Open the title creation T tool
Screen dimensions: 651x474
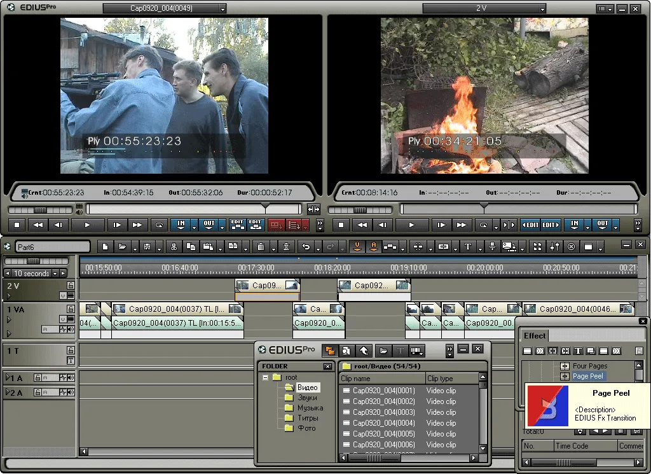(468, 247)
